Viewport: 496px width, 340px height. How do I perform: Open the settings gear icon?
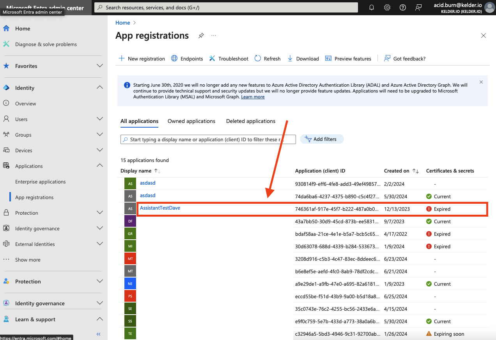pyautogui.click(x=387, y=7)
